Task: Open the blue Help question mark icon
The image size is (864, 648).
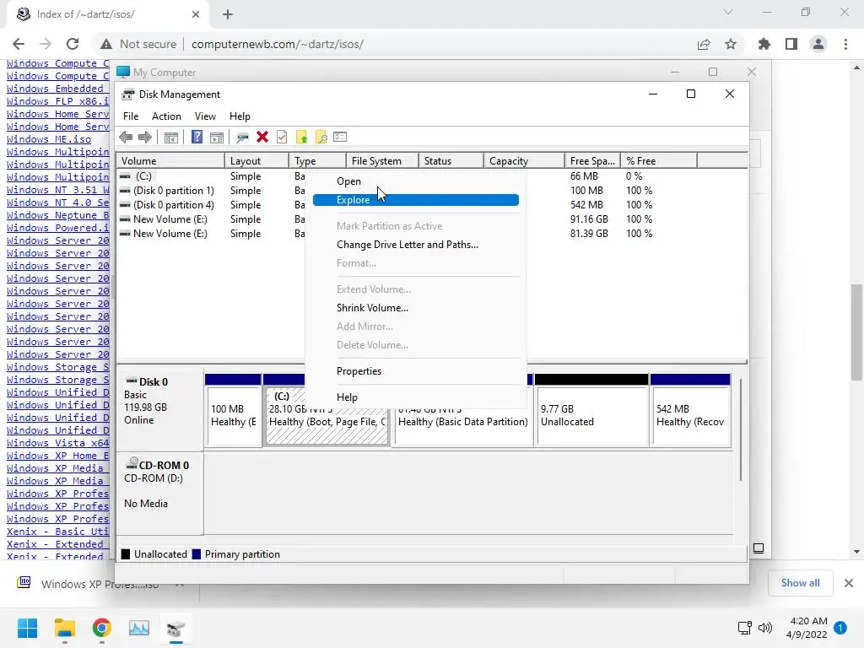Action: click(x=197, y=138)
